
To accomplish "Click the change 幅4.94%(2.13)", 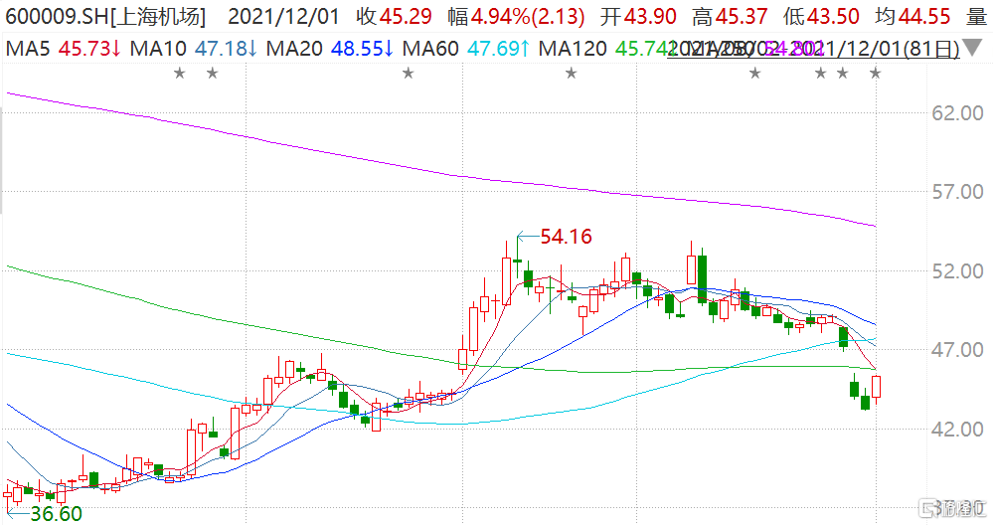I will [x=516, y=17].
